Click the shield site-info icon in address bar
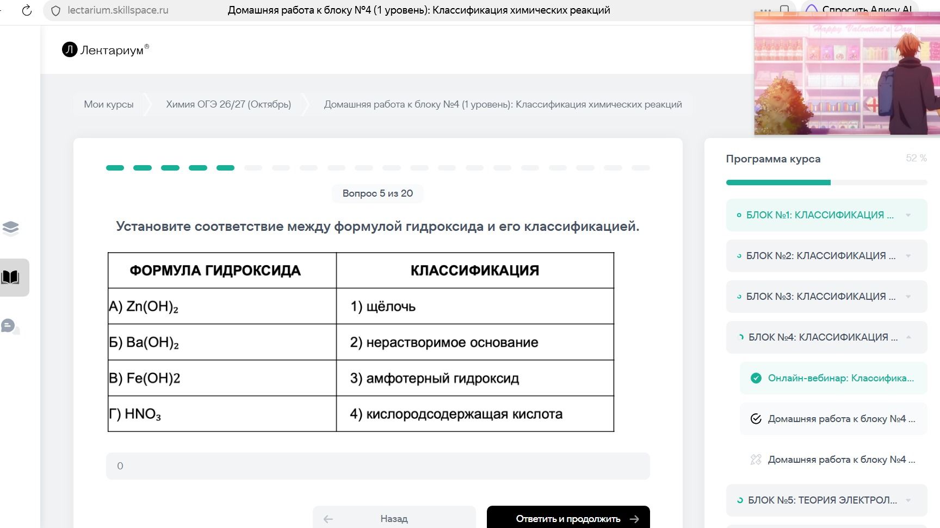Viewport: 940px width, 528px height. click(x=55, y=11)
